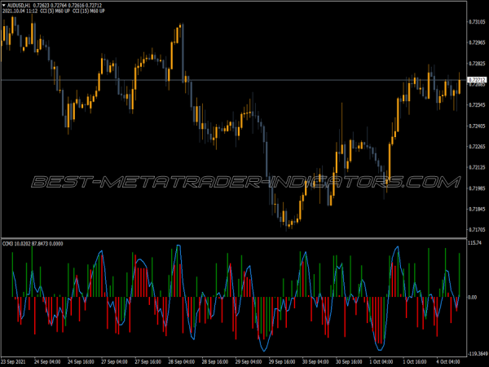Click the OHLC values 0.72623 0.72764 0.72616 0.72712

[68, 6]
